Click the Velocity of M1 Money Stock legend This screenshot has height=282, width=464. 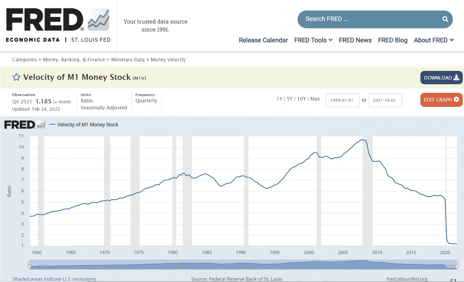pos(84,125)
